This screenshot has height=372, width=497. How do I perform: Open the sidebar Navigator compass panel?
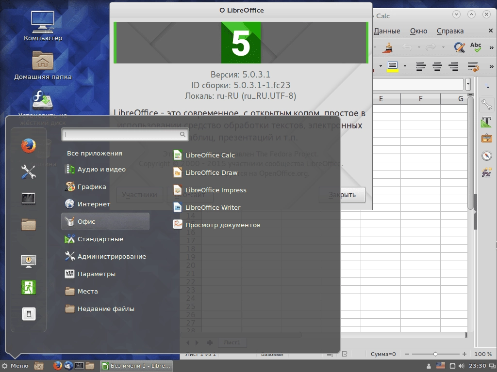click(486, 155)
